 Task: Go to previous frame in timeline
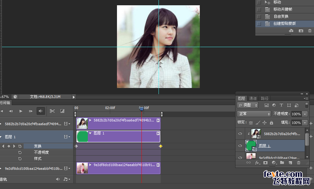click(x=11, y=111)
